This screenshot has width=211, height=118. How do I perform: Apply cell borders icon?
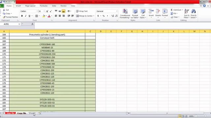tap(37, 16)
